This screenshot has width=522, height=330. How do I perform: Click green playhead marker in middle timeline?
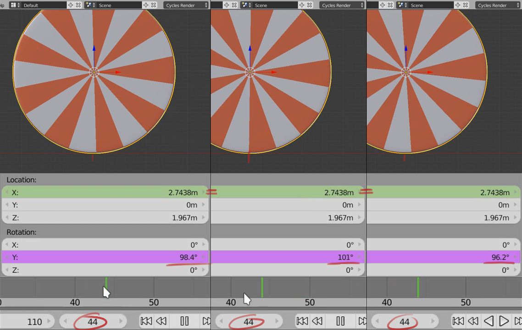coord(262,287)
